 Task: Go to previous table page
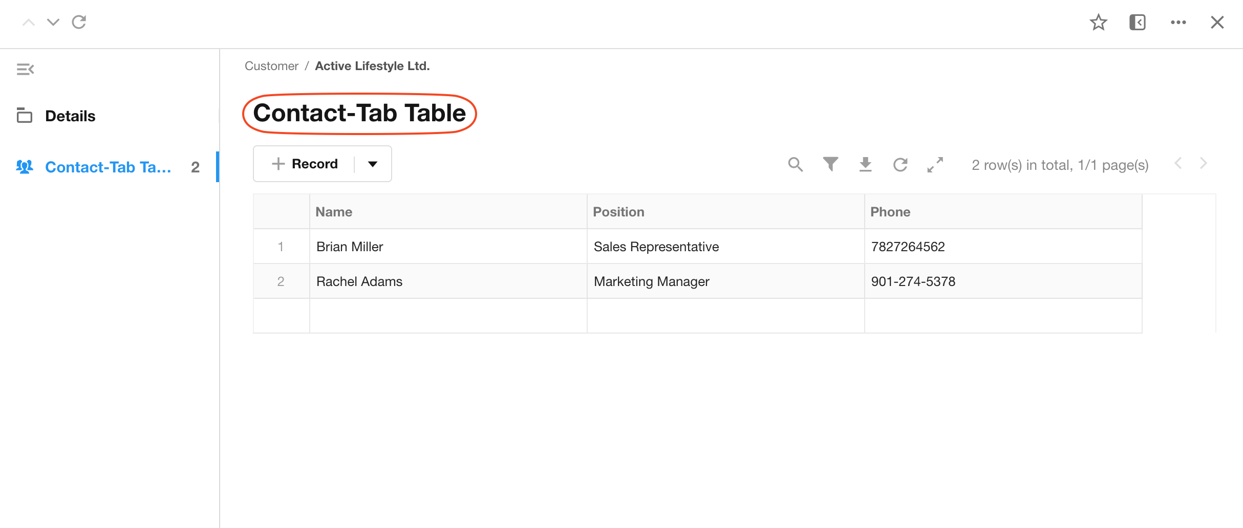(1178, 164)
